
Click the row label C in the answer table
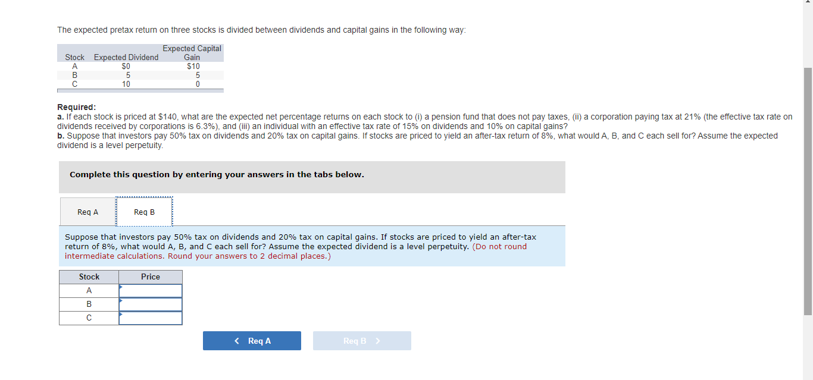(89, 318)
